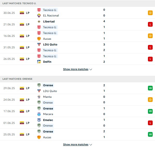
Task: Click the green W badge for the Orense vs Macara match
Action: tap(150, 111)
